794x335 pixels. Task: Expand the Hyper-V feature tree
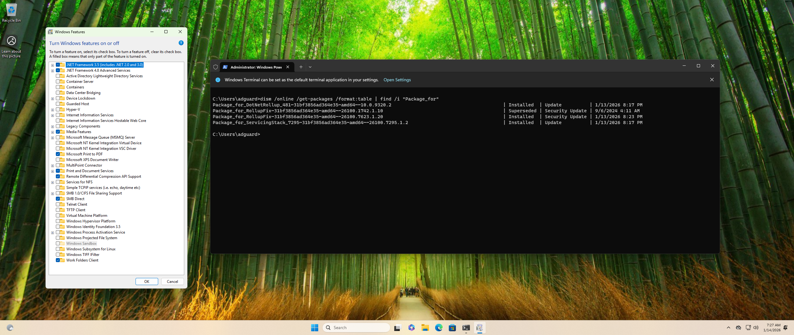[53, 110]
